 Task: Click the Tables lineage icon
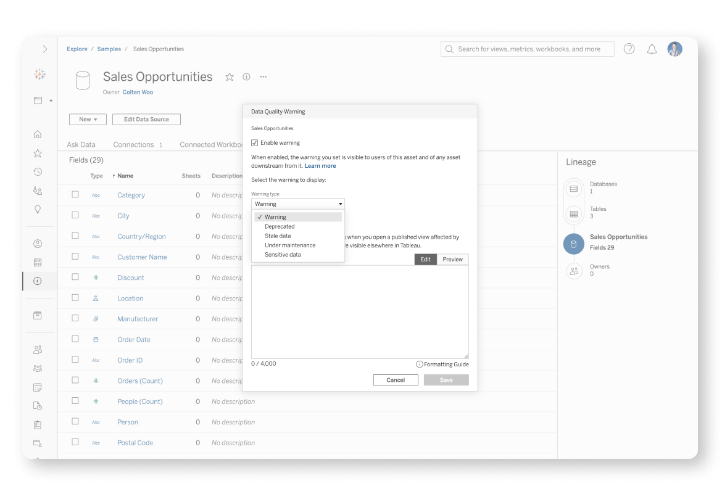(x=574, y=214)
